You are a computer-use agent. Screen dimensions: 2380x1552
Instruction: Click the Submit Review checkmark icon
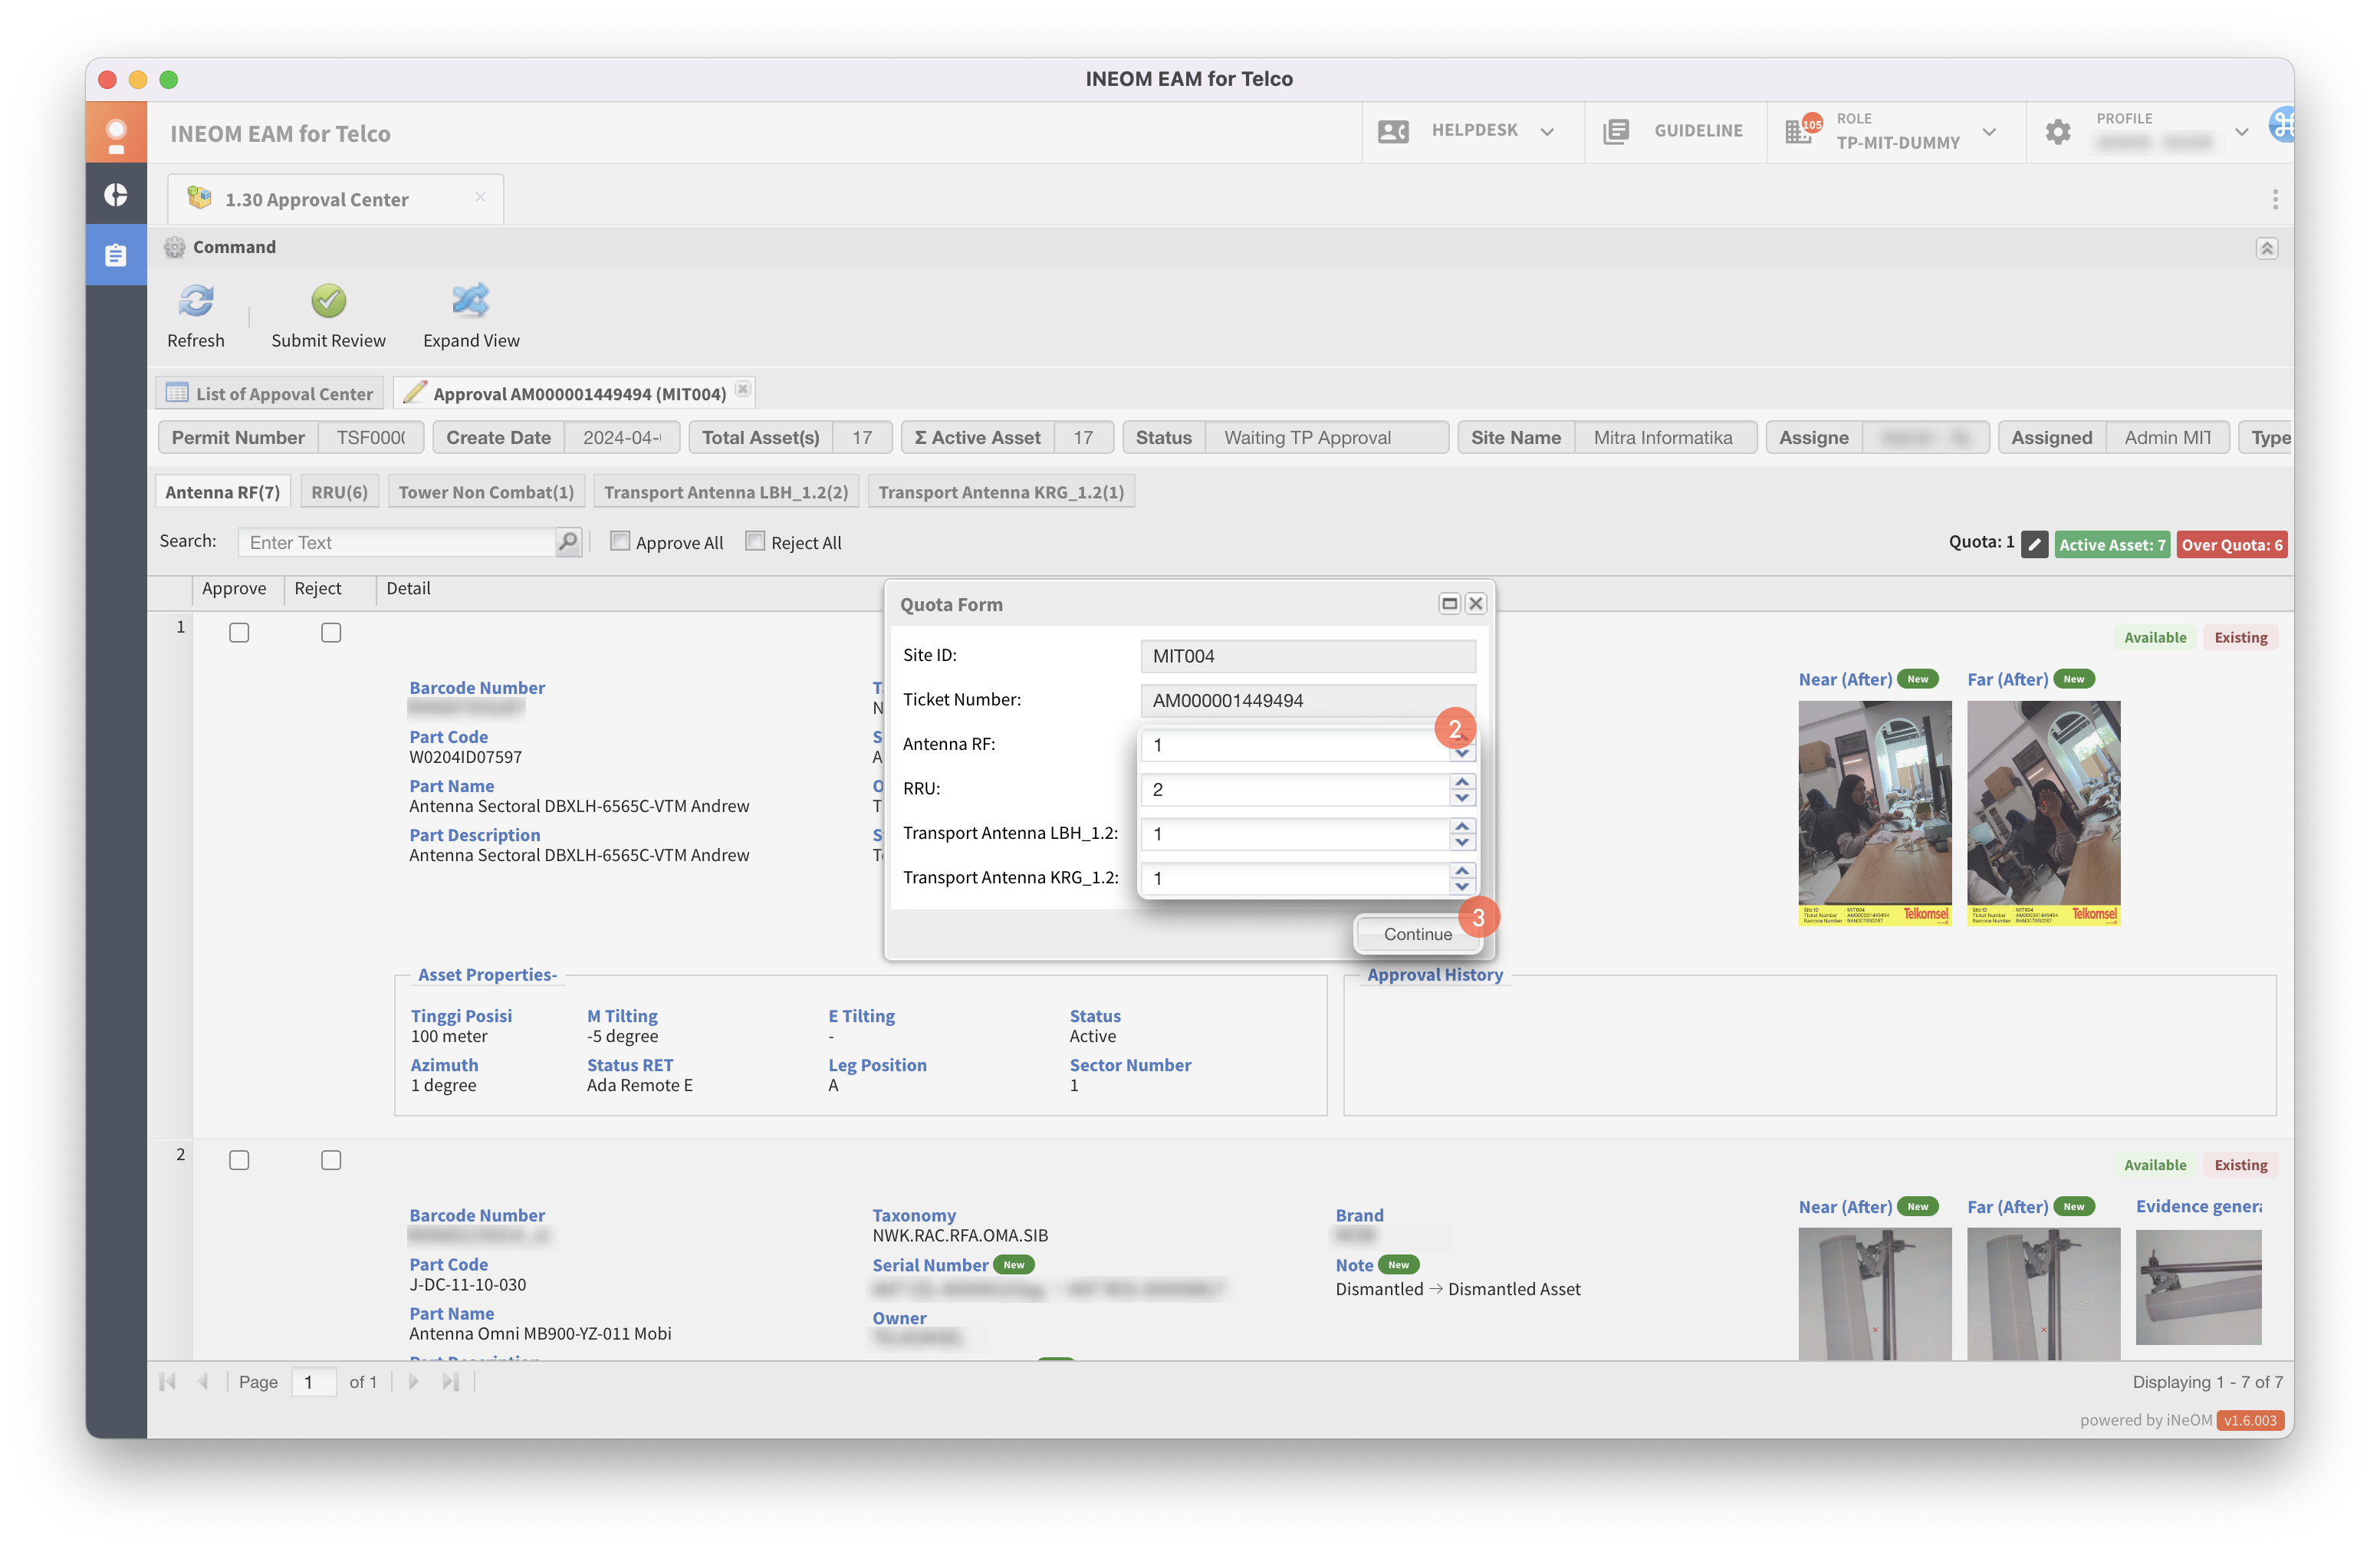[x=328, y=301]
